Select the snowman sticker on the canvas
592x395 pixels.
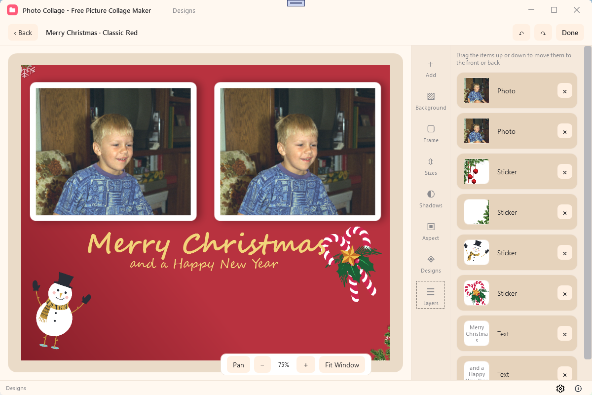61,311
